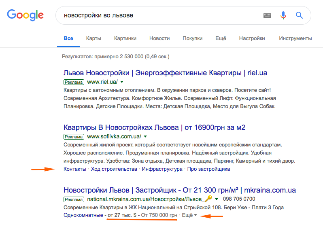Expand dropdown arrow beside www.sofiivka.com.ua
The image size is (323, 229).
click(x=145, y=137)
